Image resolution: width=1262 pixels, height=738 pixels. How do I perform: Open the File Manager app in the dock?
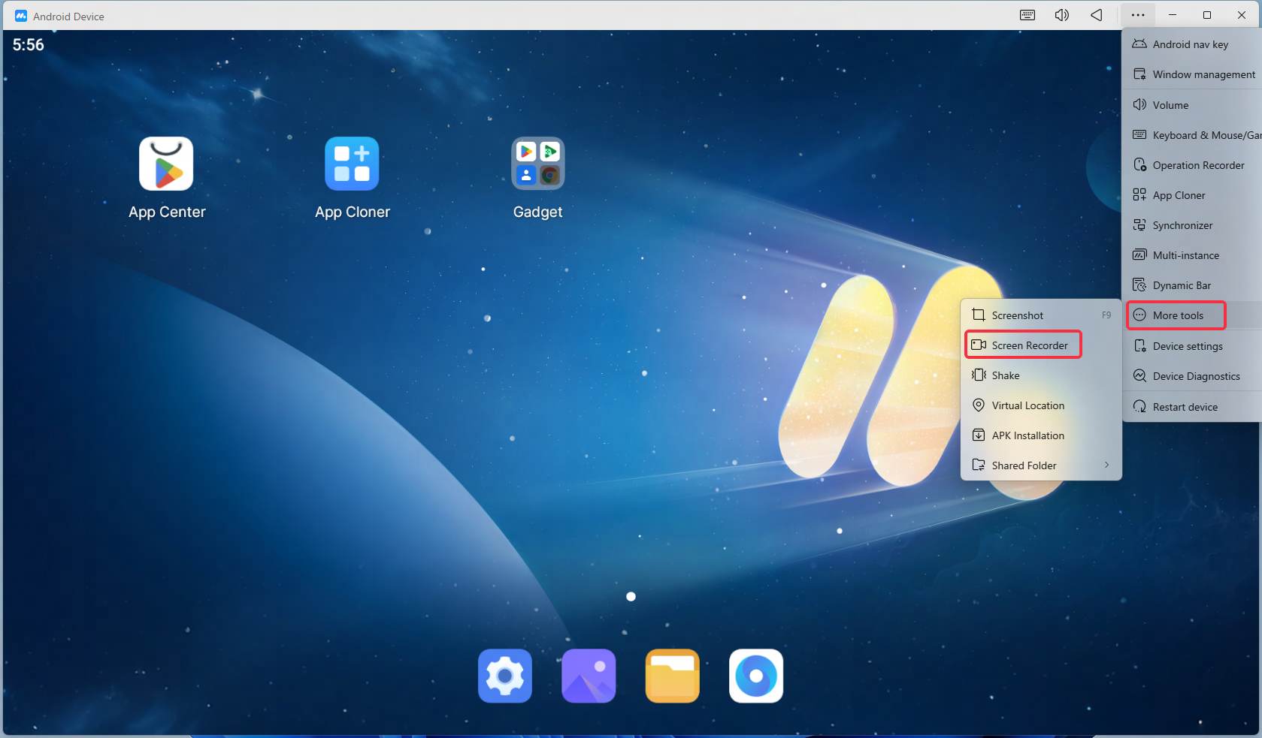(x=673, y=676)
